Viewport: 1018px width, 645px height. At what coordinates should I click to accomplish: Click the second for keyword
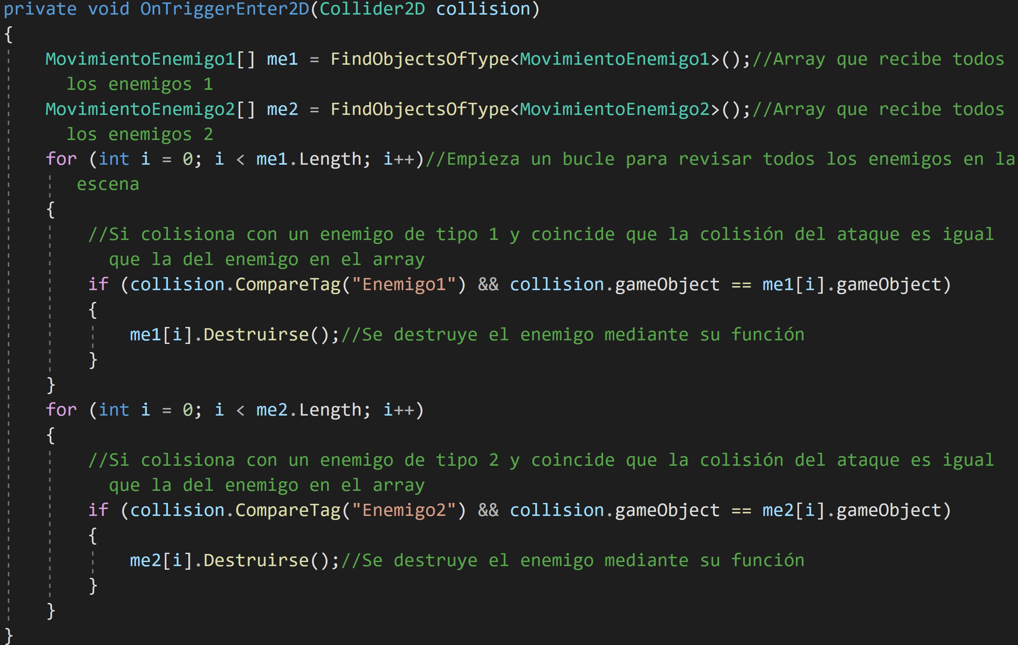tap(61, 410)
